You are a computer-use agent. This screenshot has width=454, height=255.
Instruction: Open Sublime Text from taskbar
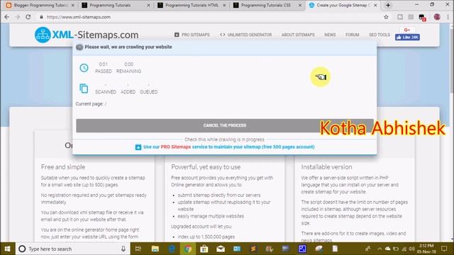click(253, 249)
